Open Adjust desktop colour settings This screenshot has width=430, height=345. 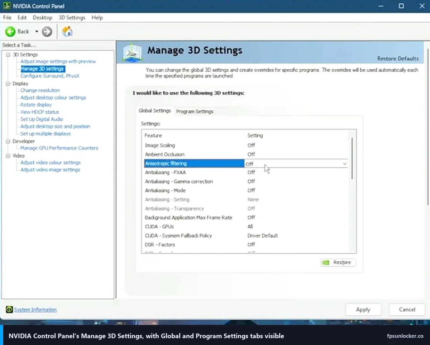click(x=53, y=97)
